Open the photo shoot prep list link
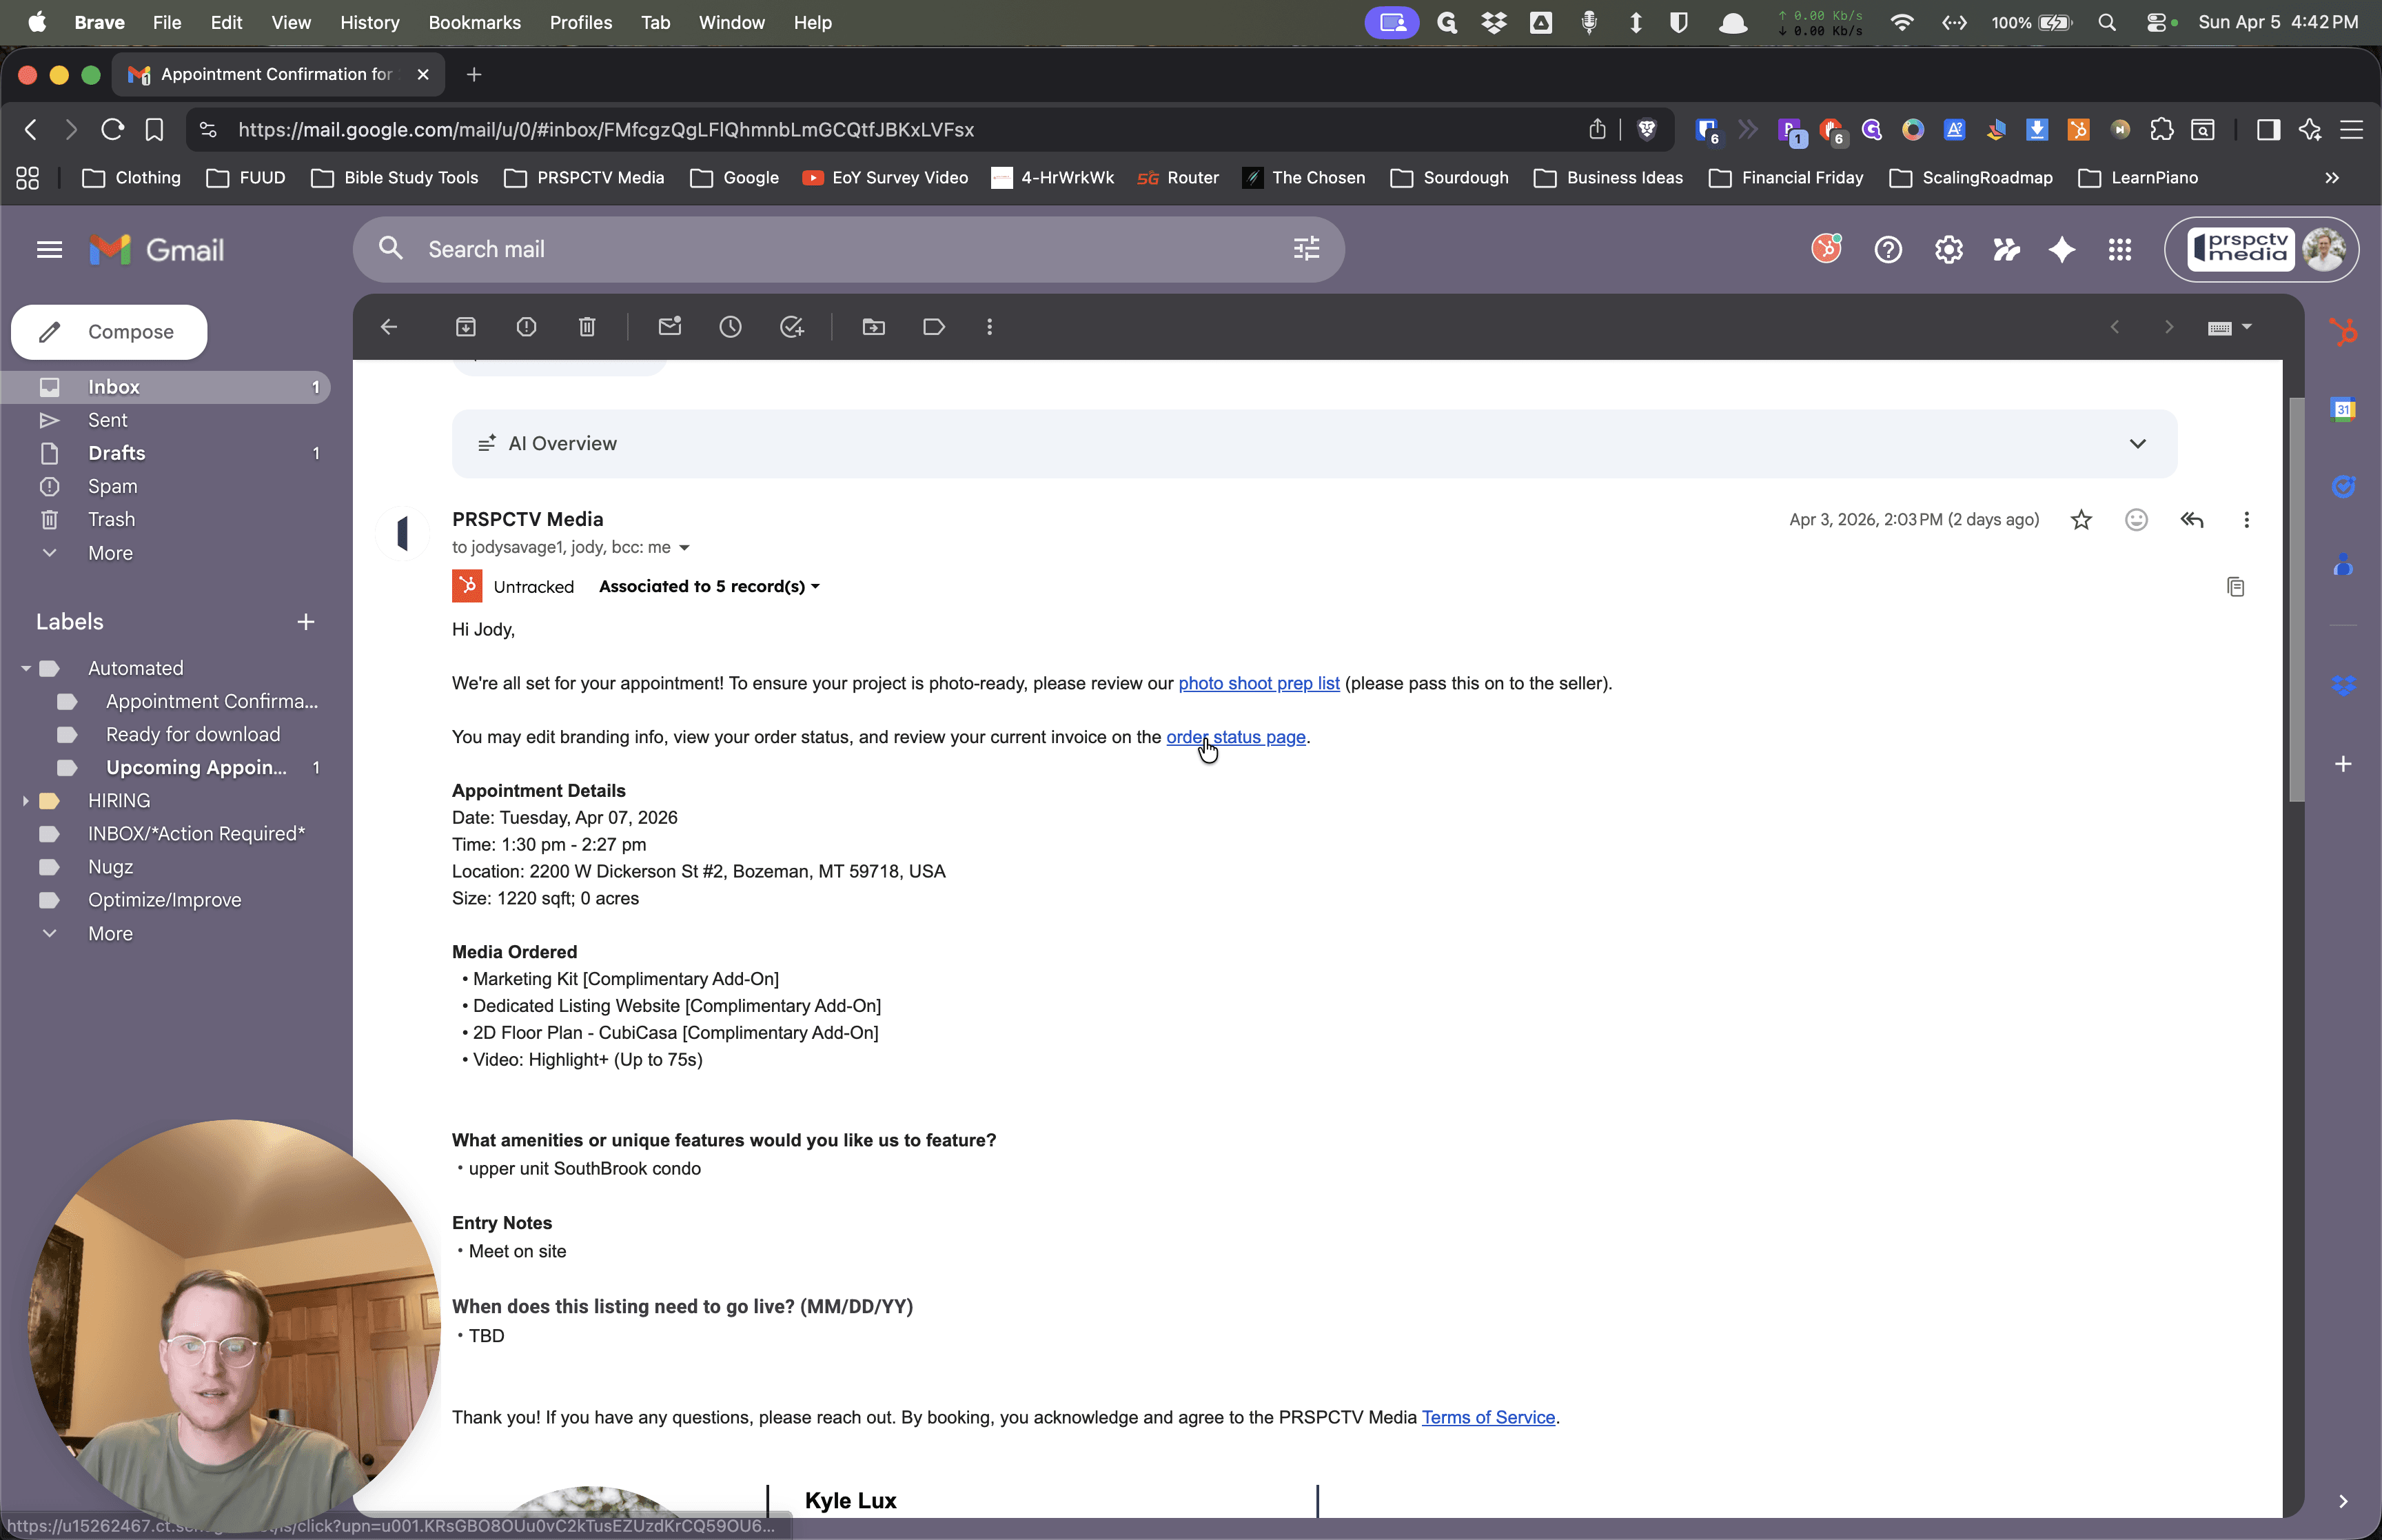2382x1540 pixels. (1259, 684)
